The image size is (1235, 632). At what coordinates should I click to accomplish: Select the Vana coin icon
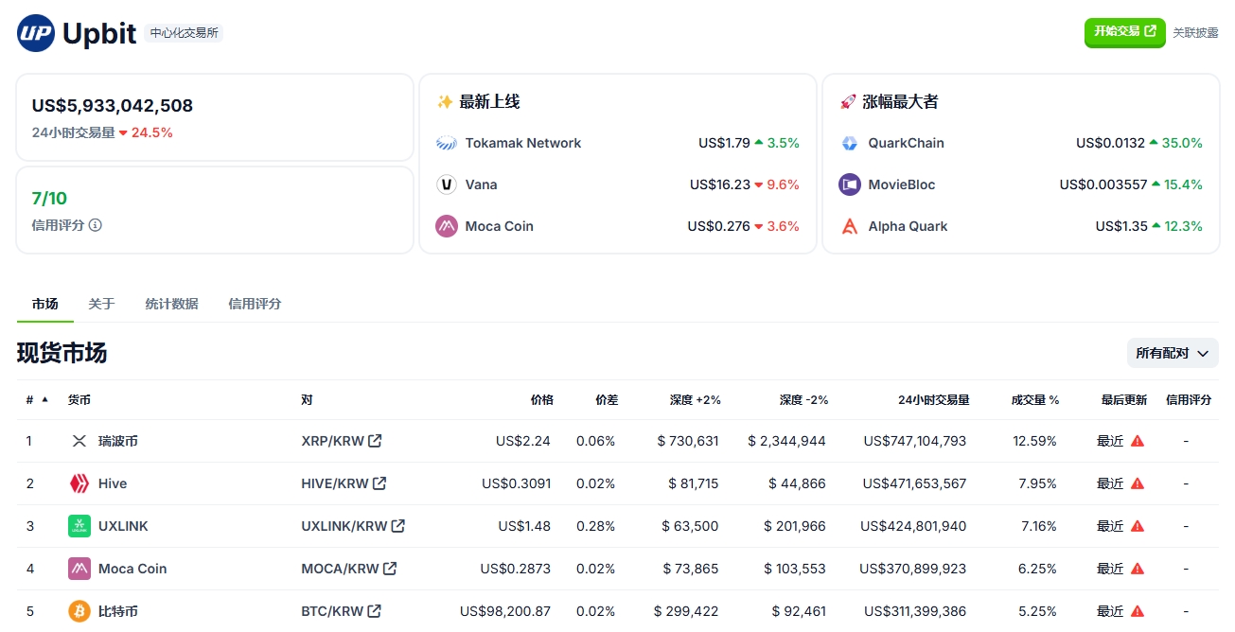point(446,184)
